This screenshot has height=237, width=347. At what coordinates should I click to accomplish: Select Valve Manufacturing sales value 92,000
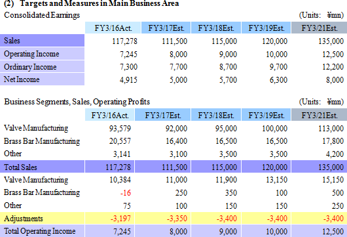click(176, 129)
